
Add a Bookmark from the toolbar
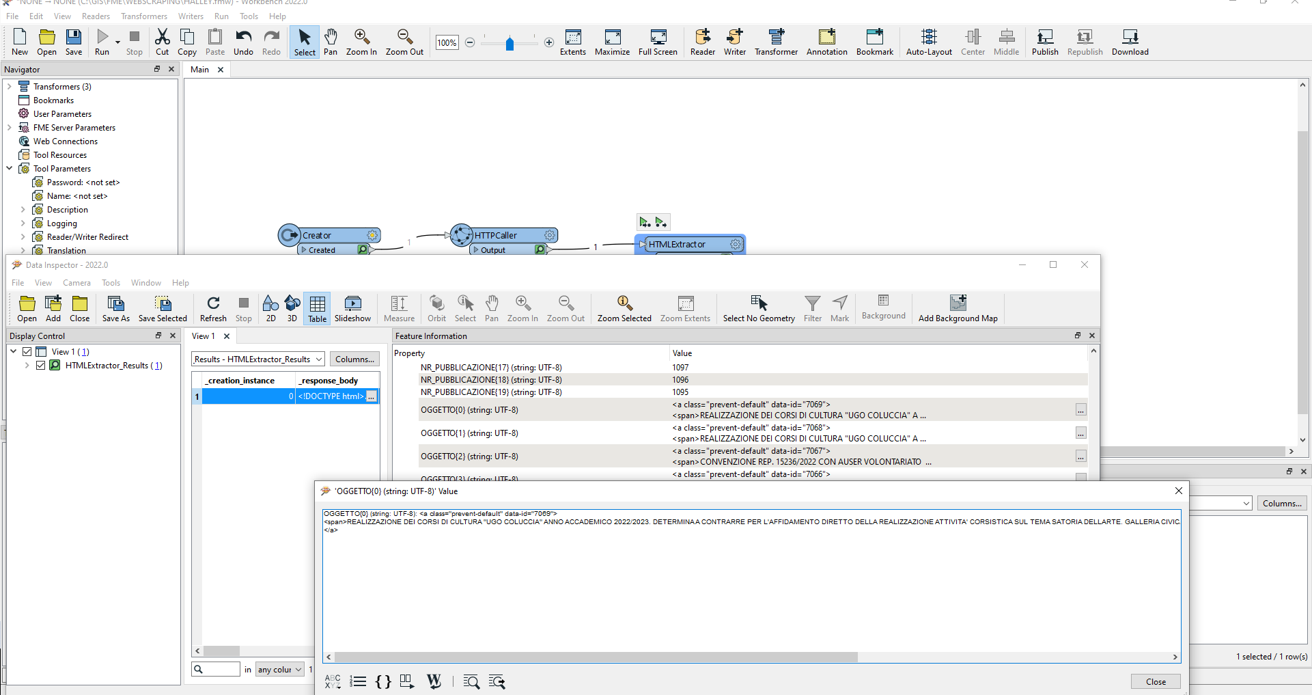pyautogui.click(x=875, y=42)
